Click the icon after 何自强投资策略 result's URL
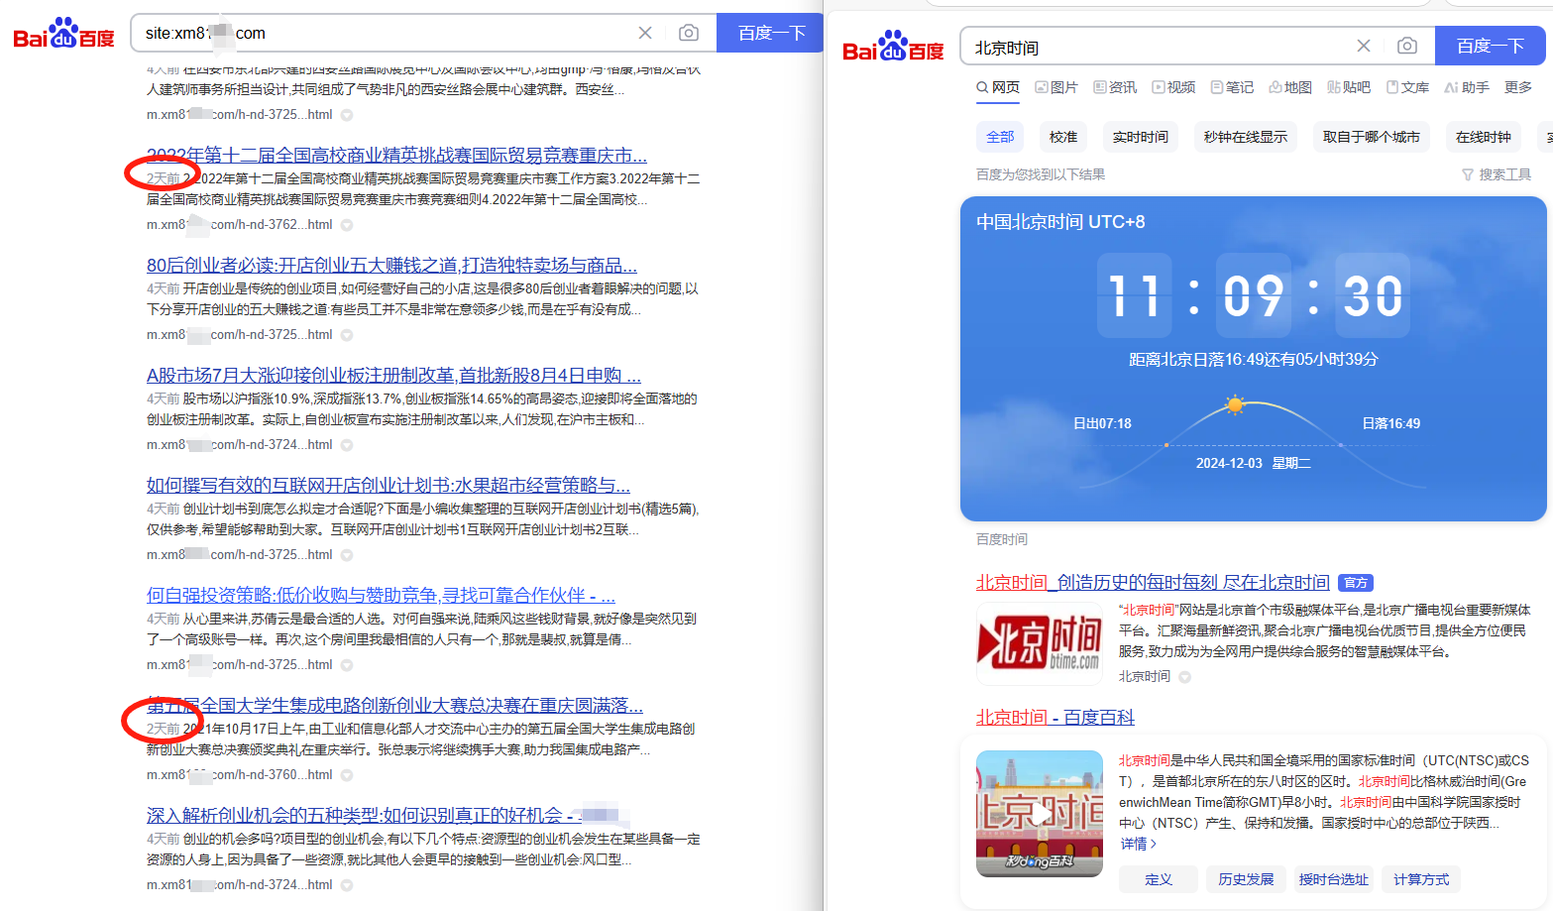 pos(347,665)
